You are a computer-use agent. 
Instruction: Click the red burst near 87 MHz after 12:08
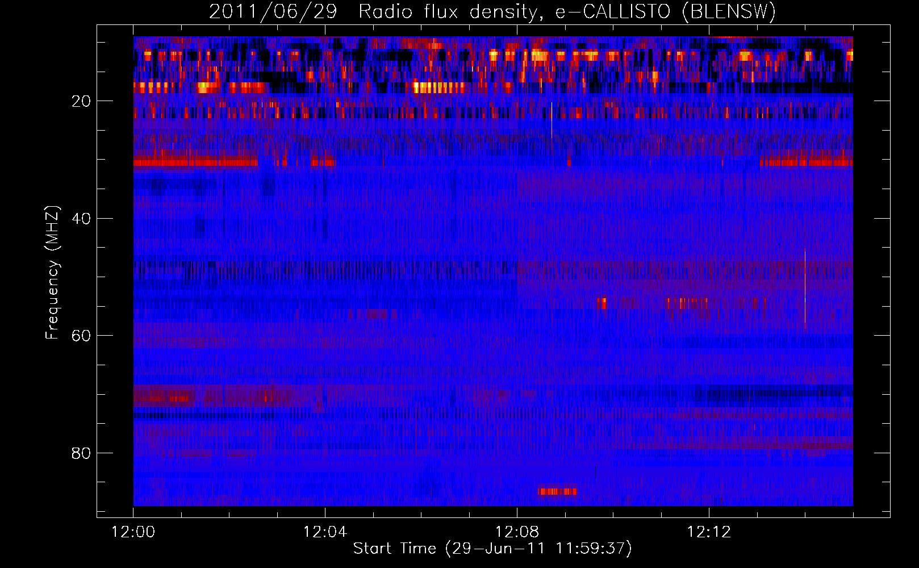557,491
